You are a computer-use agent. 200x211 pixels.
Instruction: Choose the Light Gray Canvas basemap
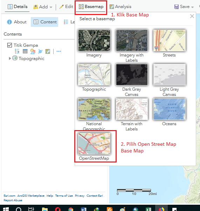click(x=170, y=75)
